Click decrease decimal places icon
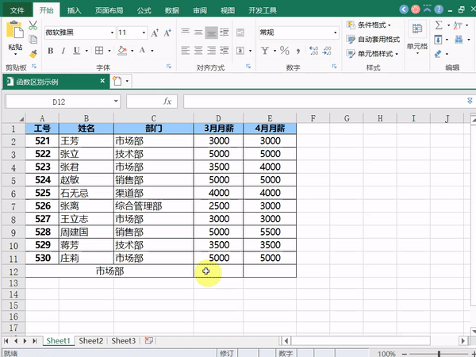 pyautogui.click(x=327, y=51)
